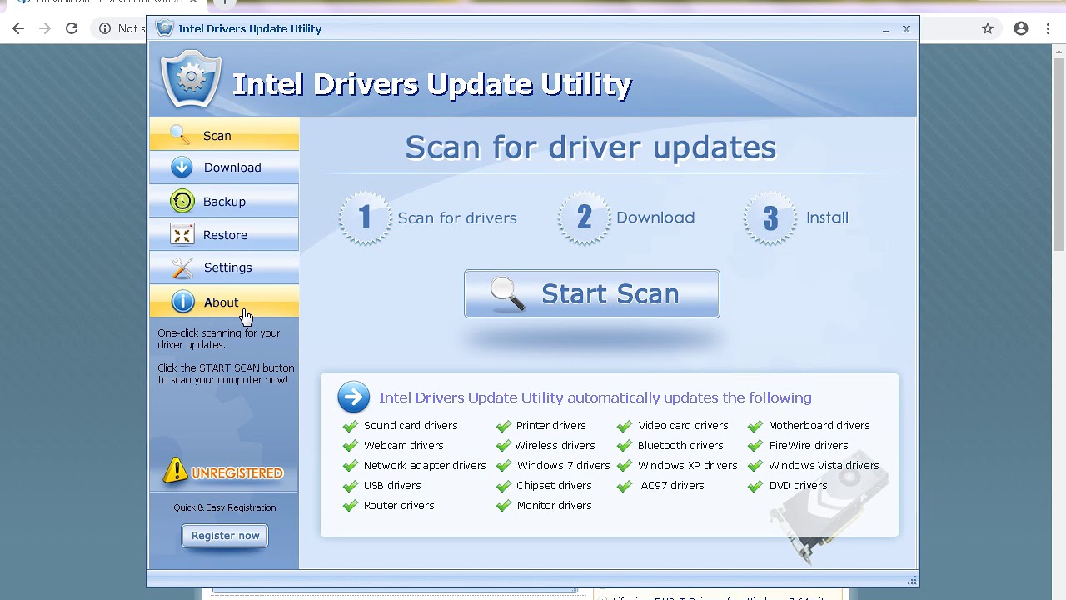Click the magnifier icon on Start Scan
The width and height of the screenshot is (1066, 600).
tap(507, 293)
